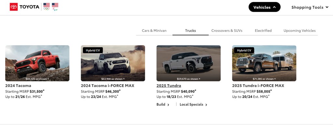333x125 pixels.
Task: Open the 2025 Tundra title link
Action: tap(169, 86)
